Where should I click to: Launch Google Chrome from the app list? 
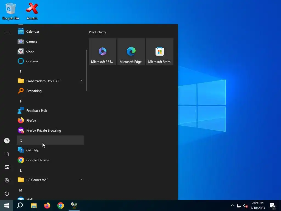[50, 160]
